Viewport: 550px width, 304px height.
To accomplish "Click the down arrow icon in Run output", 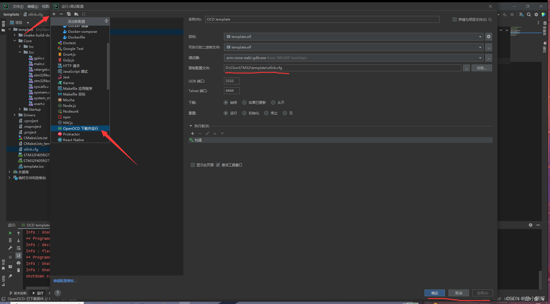I will coord(19,241).
